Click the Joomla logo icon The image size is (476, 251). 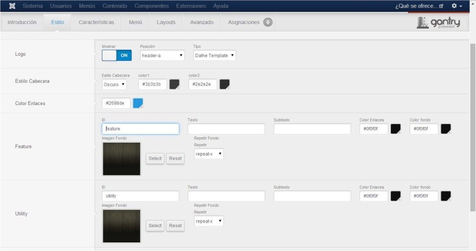(12, 6)
